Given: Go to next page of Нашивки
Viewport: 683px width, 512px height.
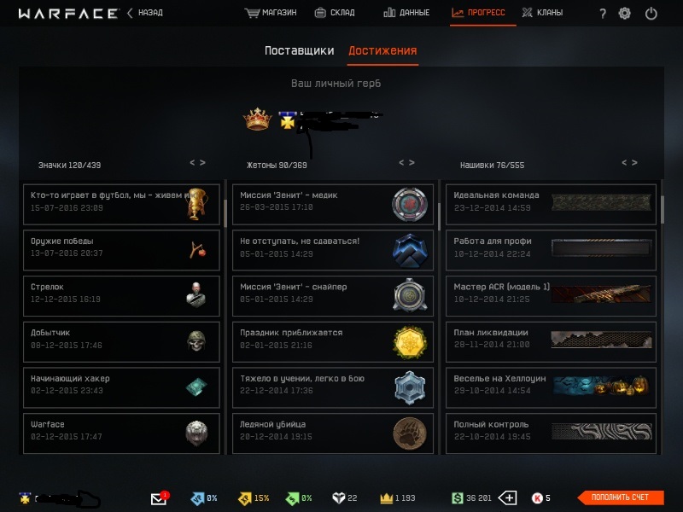Looking at the screenshot, I should point(634,162).
